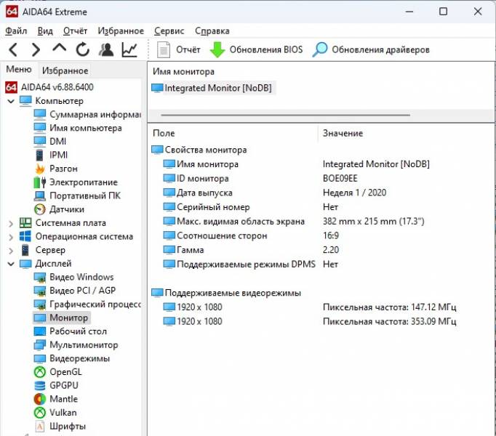Open the Отчёт menu in menu bar
This screenshot has height=436, width=496.
coord(75,31)
